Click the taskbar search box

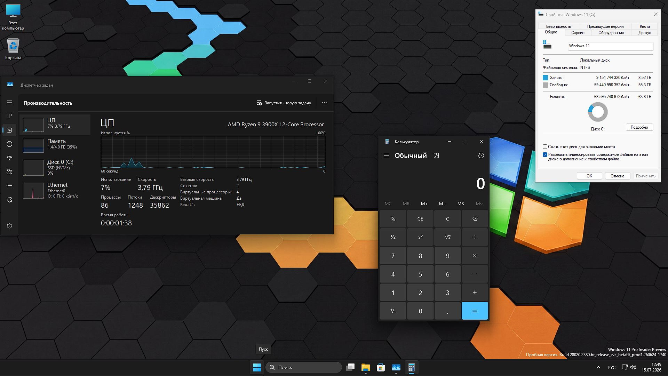303,367
